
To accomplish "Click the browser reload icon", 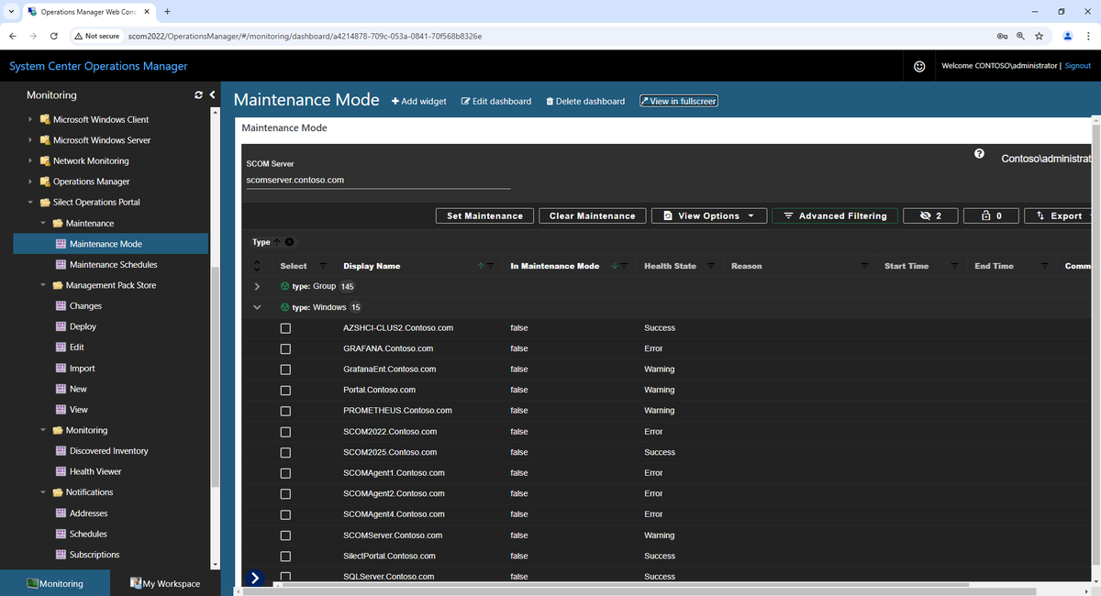I will point(54,36).
